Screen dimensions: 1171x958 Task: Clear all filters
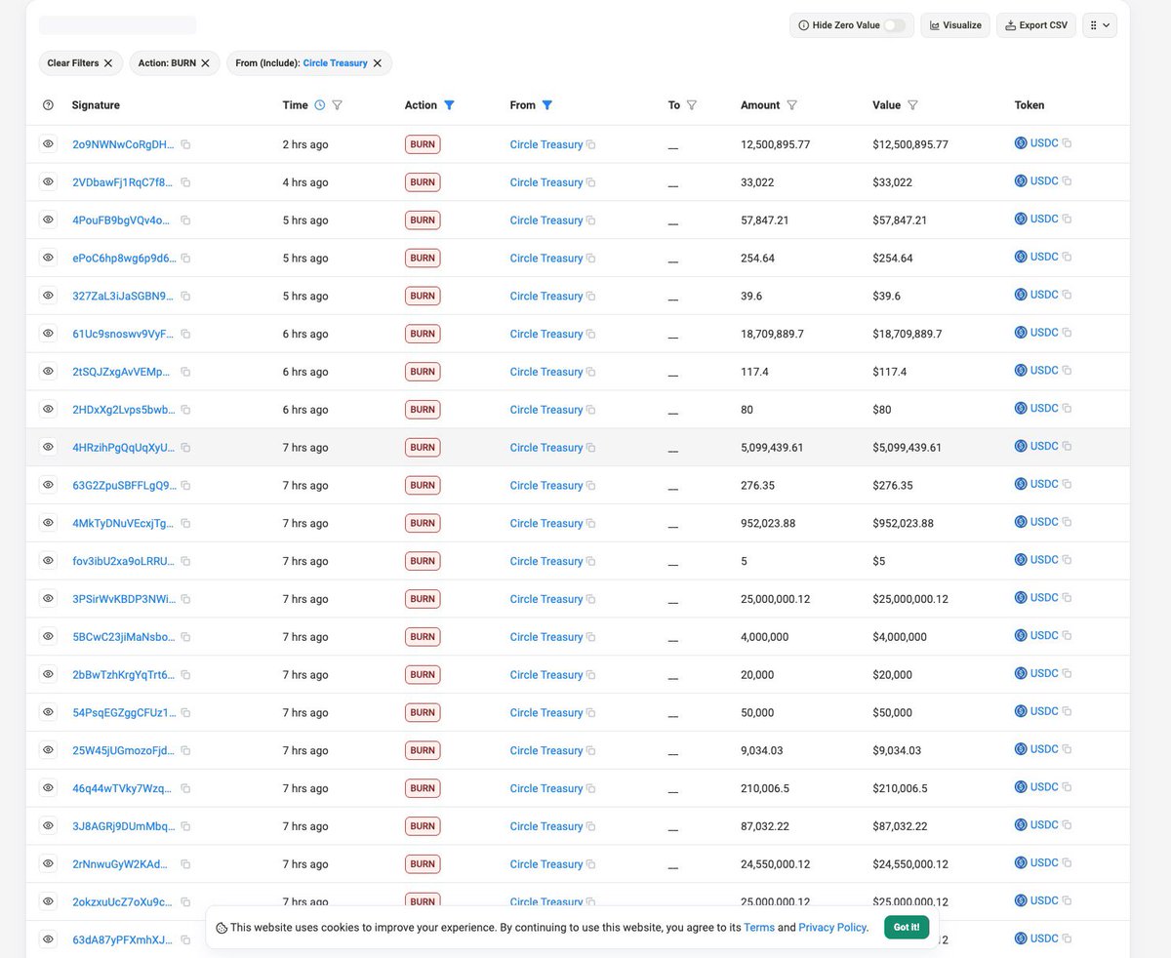coord(81,63)
